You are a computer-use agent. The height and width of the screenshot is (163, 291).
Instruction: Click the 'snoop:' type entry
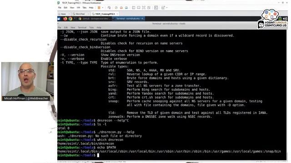click(114, 101)
